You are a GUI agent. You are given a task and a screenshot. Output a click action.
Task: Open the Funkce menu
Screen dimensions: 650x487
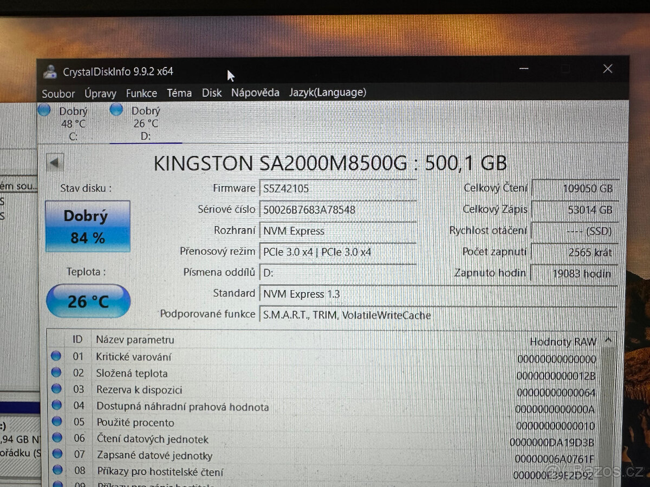[141, 93]
